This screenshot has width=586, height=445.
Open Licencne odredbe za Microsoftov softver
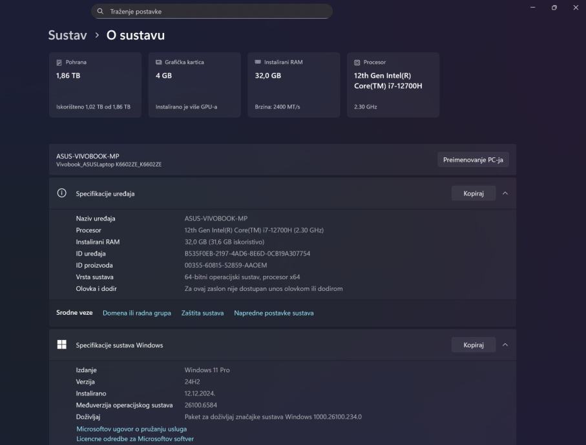(x=134, y=439)
